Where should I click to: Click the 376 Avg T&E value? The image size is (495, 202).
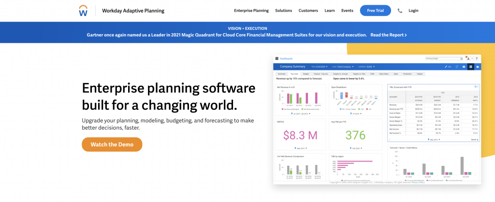click(x=355, y=135)
